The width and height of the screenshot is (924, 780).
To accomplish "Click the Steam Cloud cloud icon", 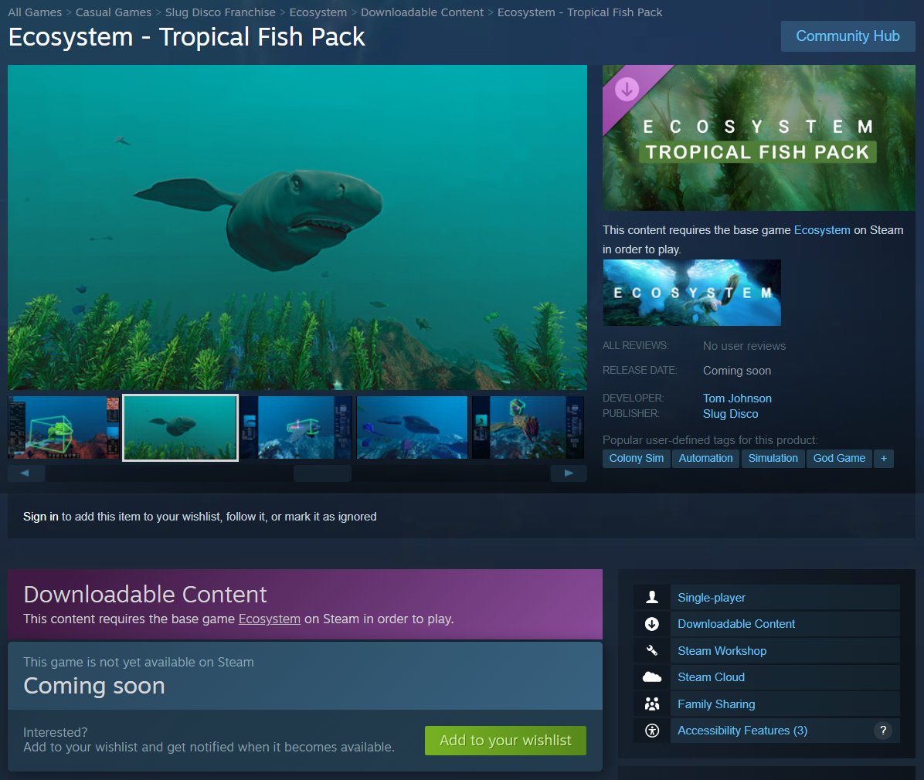I will [x=652, y=677].
